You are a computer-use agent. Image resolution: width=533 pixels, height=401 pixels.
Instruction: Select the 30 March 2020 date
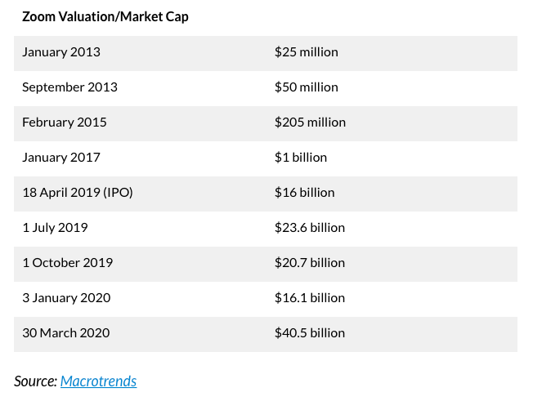point(65,332)
